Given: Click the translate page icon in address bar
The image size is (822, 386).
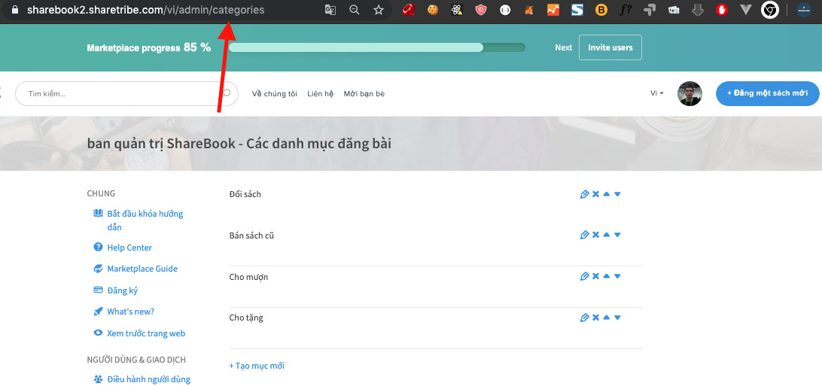Looking at the screenshot, I should point(330,10).
